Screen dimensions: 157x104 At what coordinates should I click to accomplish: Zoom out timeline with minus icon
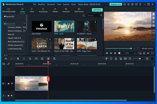tap(130, 59)
